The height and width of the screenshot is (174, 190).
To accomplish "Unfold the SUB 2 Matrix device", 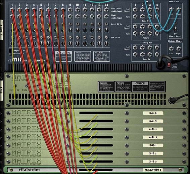I will pyautogui.click(x=1, y=153).
